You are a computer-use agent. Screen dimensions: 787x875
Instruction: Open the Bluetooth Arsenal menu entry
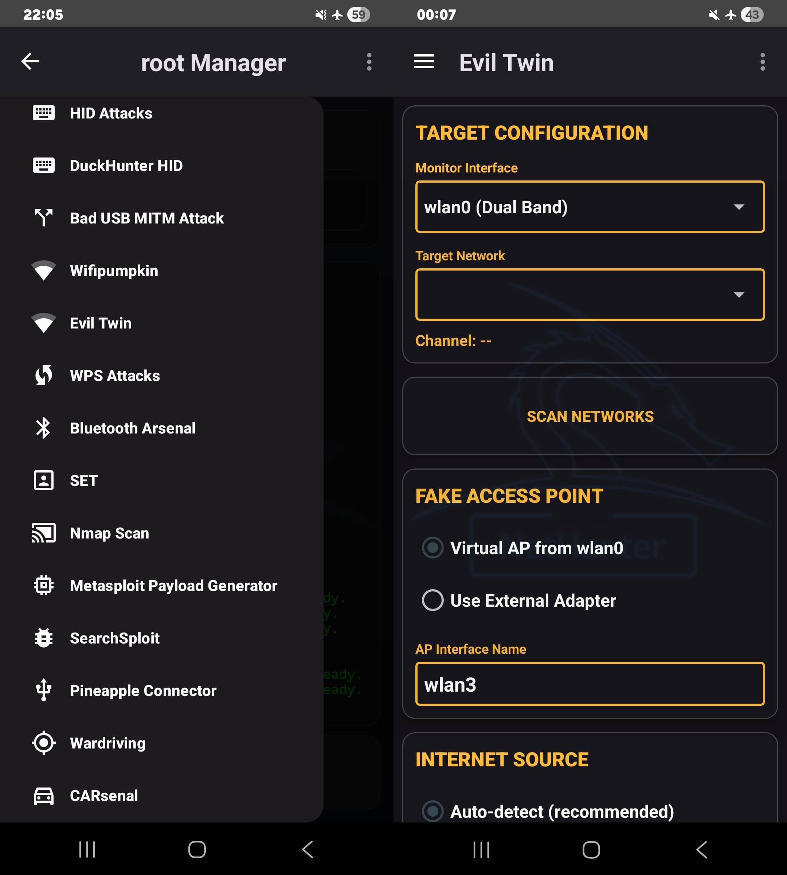pos(162,428)
